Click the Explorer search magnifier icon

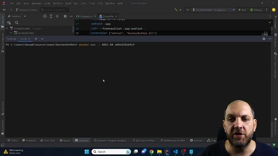tap(17, 23)
